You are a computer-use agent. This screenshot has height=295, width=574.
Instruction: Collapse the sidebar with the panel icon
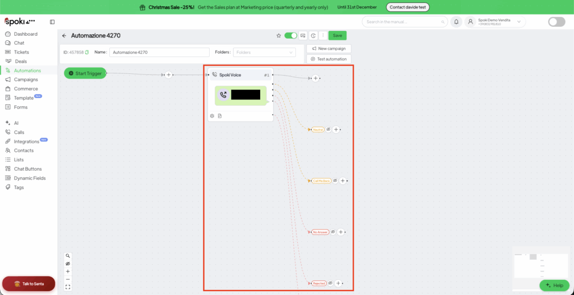click(x=52, y=22)
